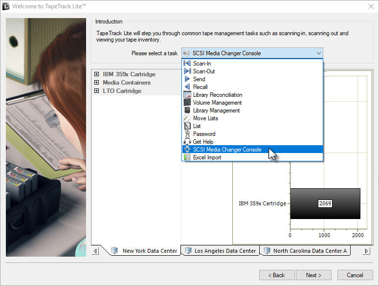
Task: Switch to North Carolina Data Center A tab
Action: click(x=305, y=250)
